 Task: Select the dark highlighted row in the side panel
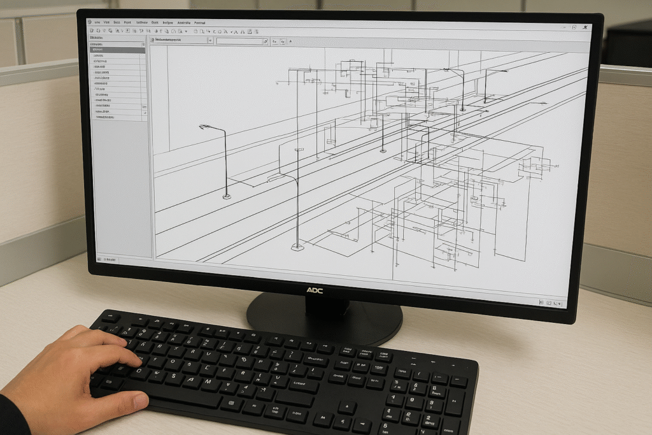(118, 50)
